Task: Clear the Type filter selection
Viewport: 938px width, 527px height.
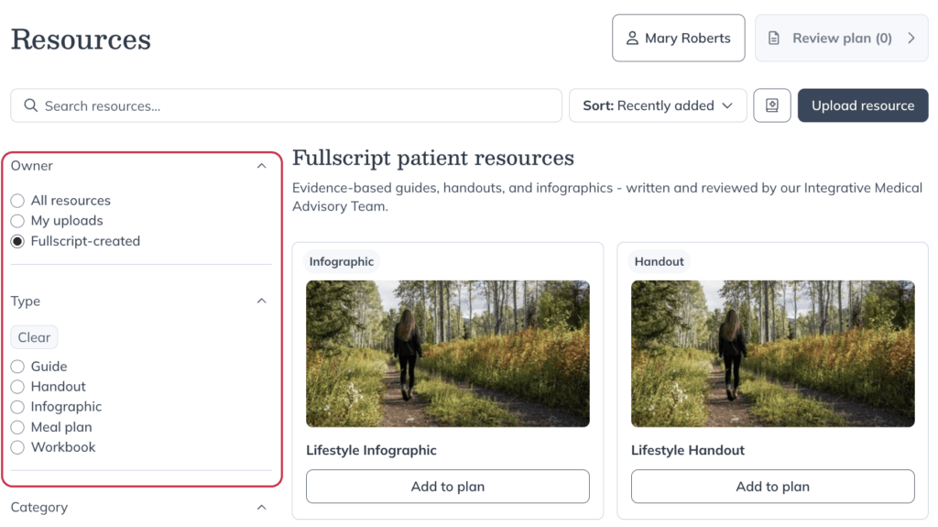Action: [34, 337]
